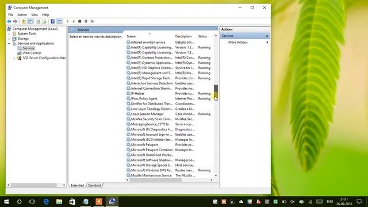Click the services list vertical scrollbar thumb

(x=216, y=91)
